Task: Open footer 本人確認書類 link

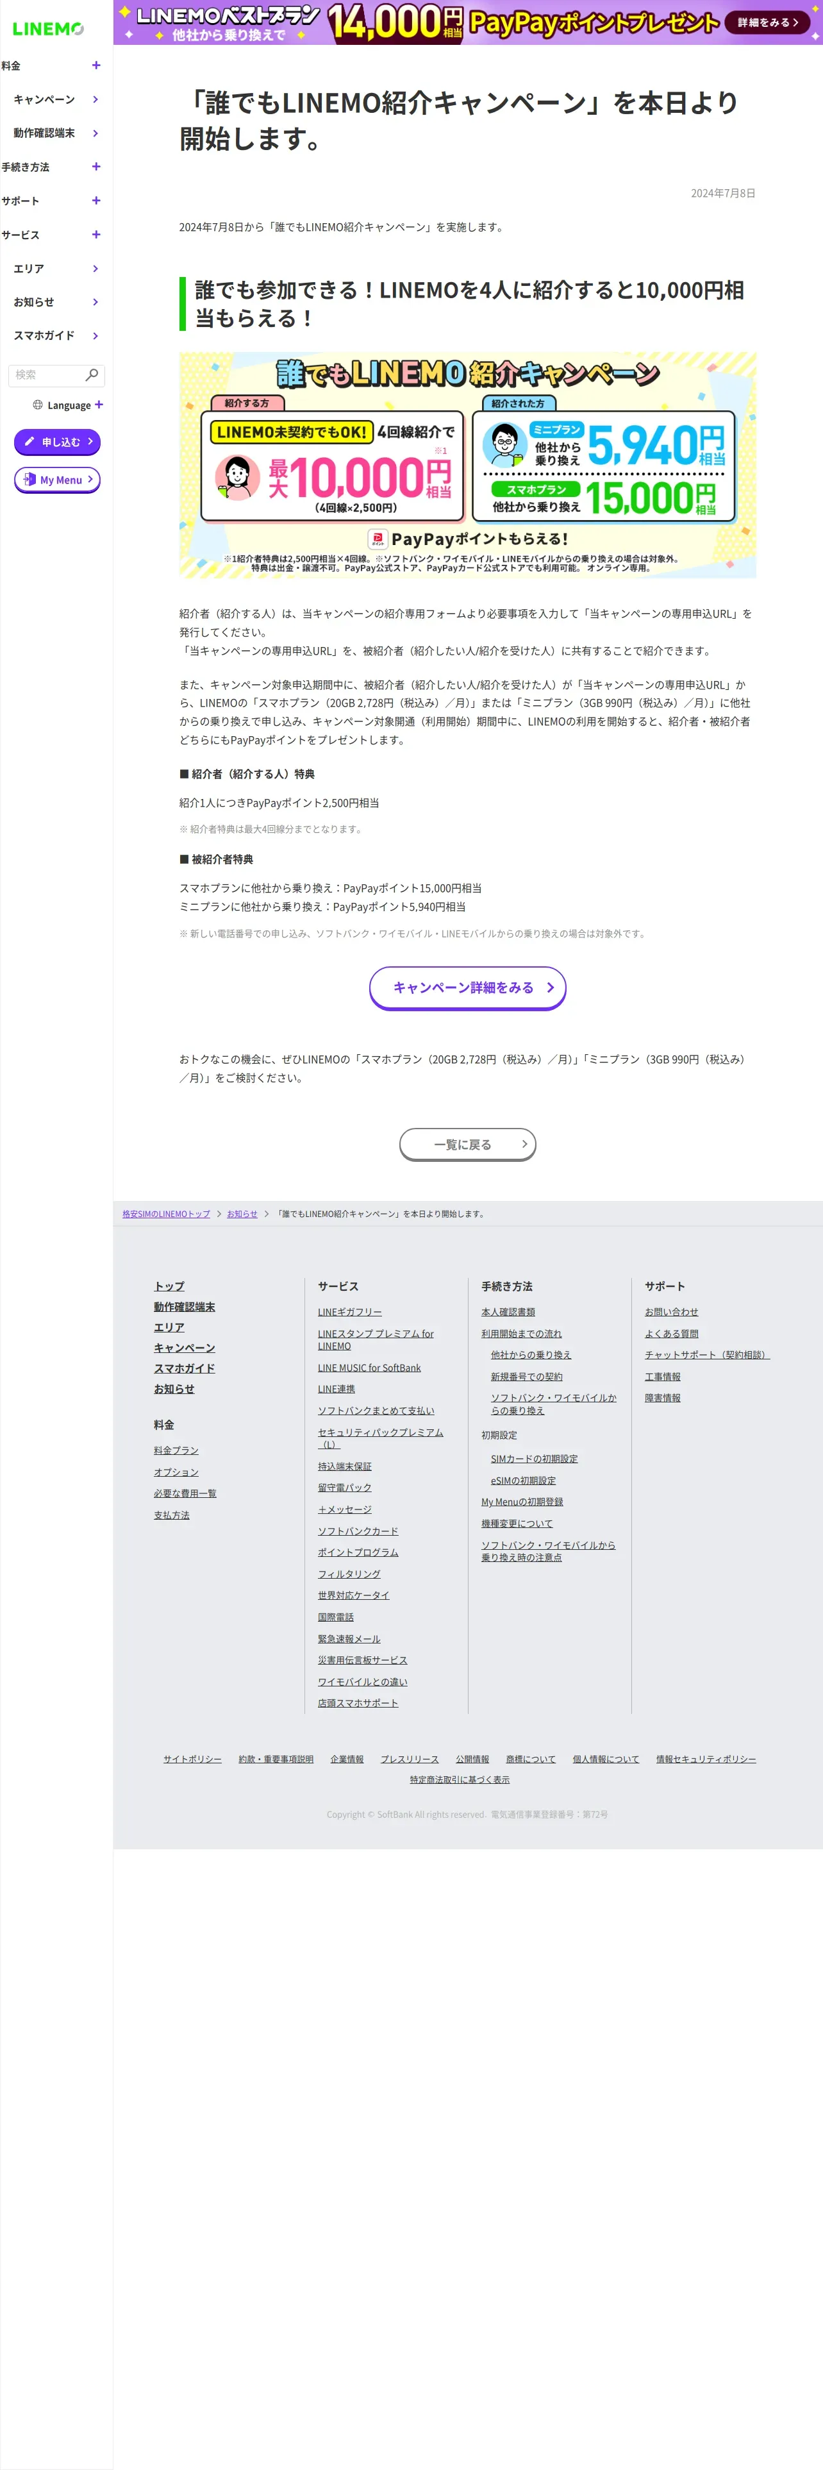Action: (508, 1312)
